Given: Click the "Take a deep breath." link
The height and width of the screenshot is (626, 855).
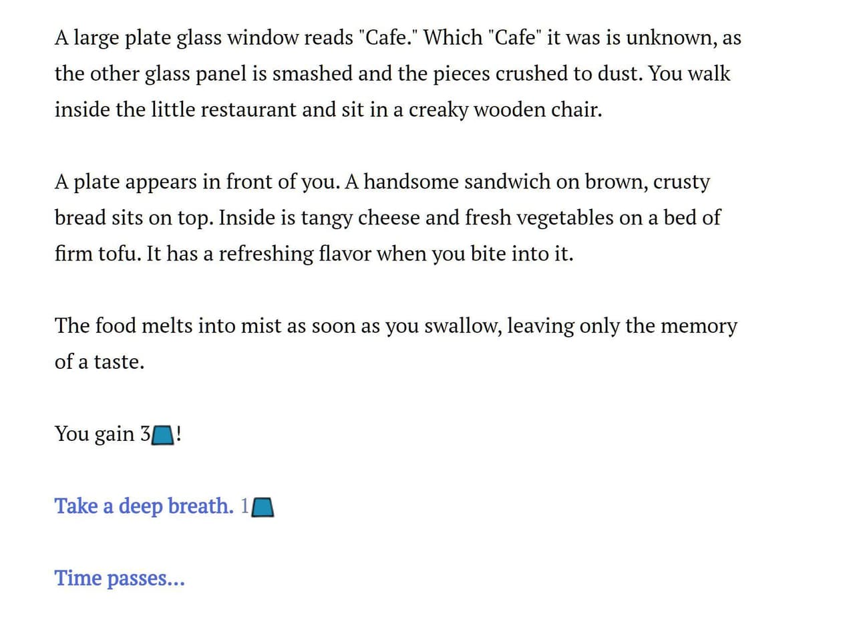Looking at the screenshot, I should (x=144, y=506).
